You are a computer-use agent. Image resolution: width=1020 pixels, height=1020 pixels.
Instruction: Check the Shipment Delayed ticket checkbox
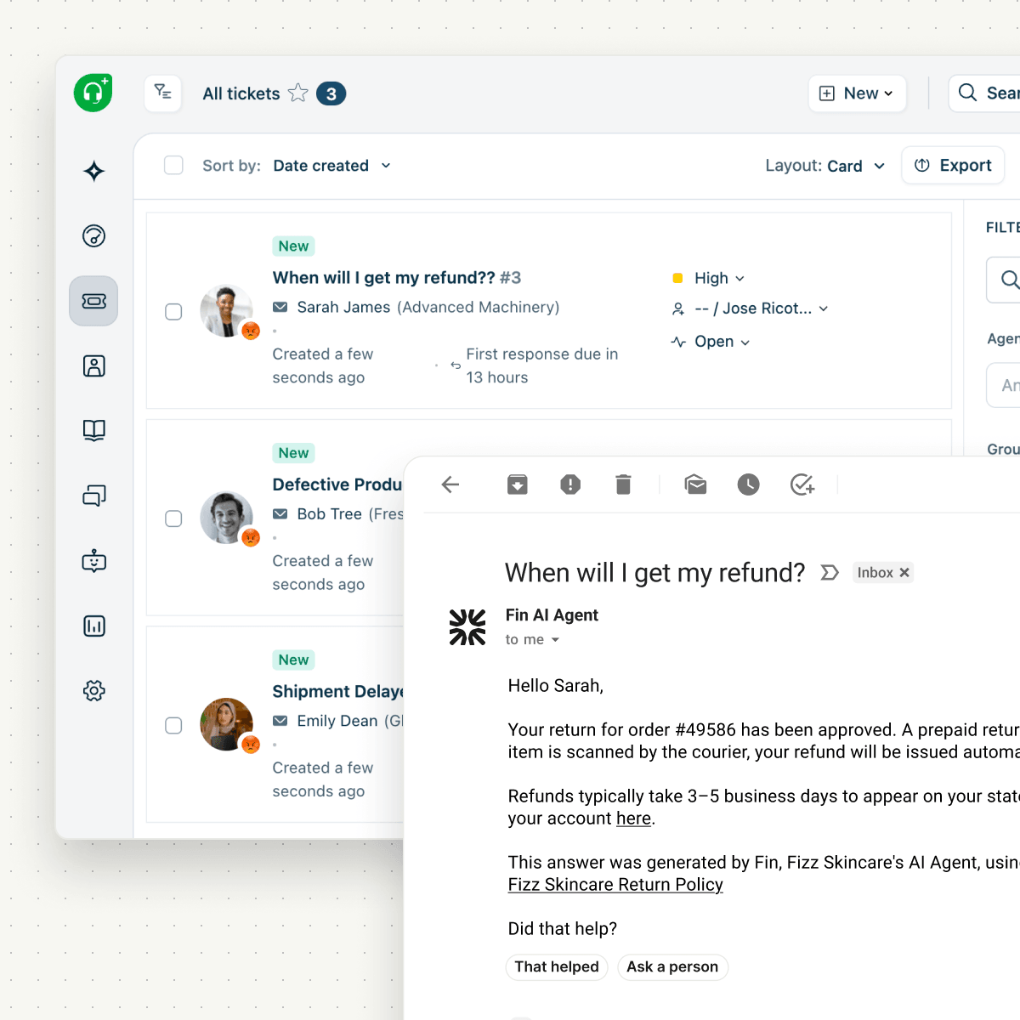point(173,725)
